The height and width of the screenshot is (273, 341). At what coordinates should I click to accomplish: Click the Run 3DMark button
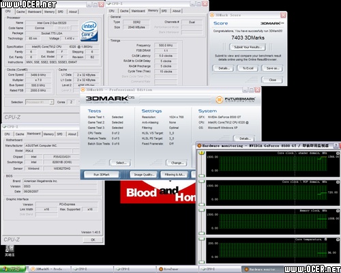point(102,175)
